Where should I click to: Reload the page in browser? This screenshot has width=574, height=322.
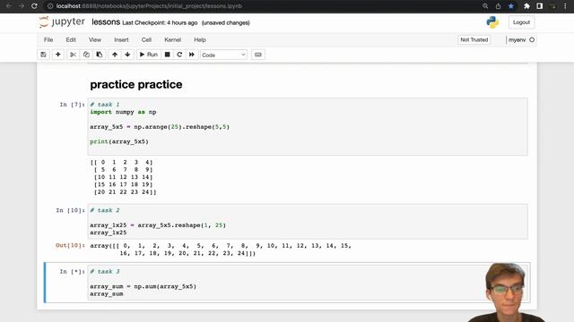pos(34,6)
